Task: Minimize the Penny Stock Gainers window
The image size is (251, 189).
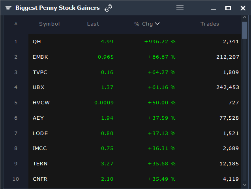Action: (214, 8)
